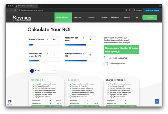Go to the Partners page

tap(104, 17)
